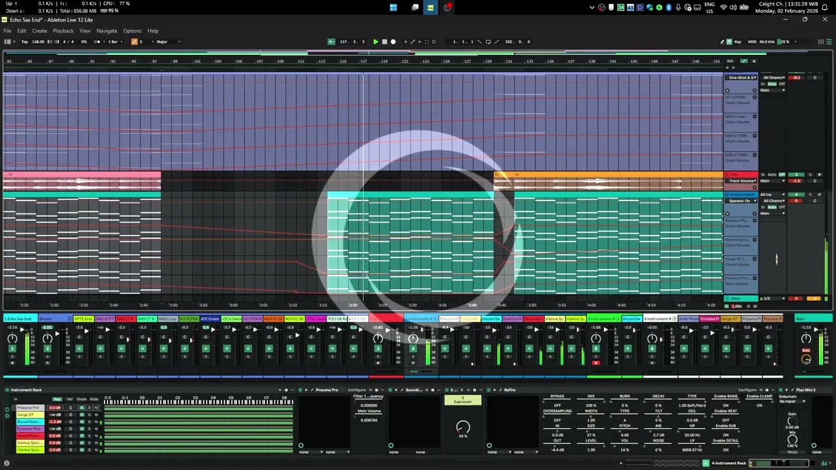Open the File menu
836x470 pixels.
(x=7, y=31)
